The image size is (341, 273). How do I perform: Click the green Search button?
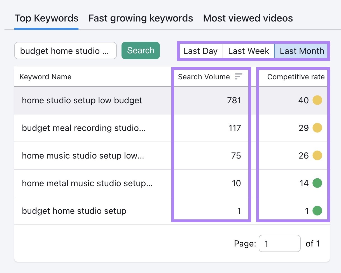(141, 51)
